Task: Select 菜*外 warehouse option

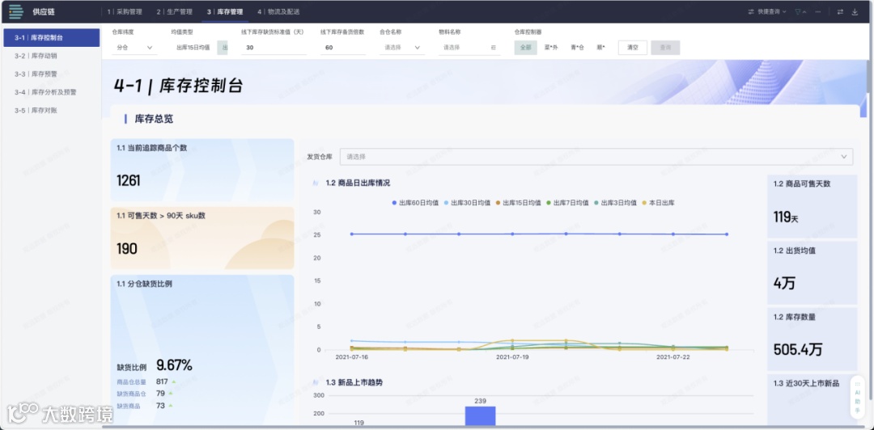Action: 551,48
